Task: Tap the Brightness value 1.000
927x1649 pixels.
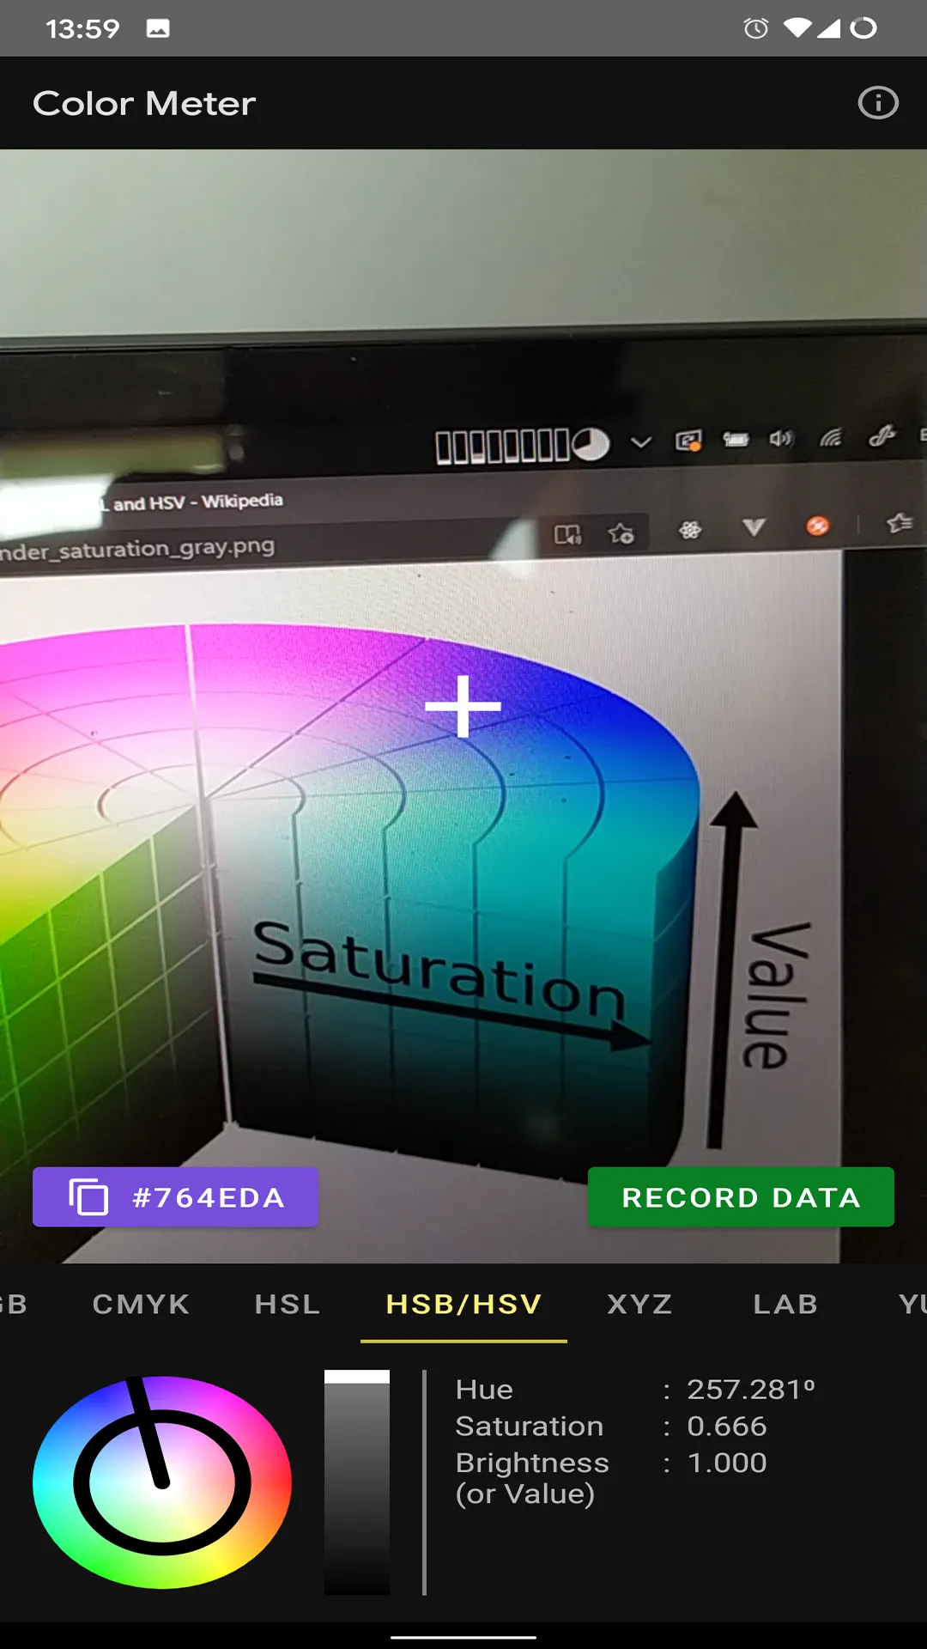Action: click(x=727, y=1463)
